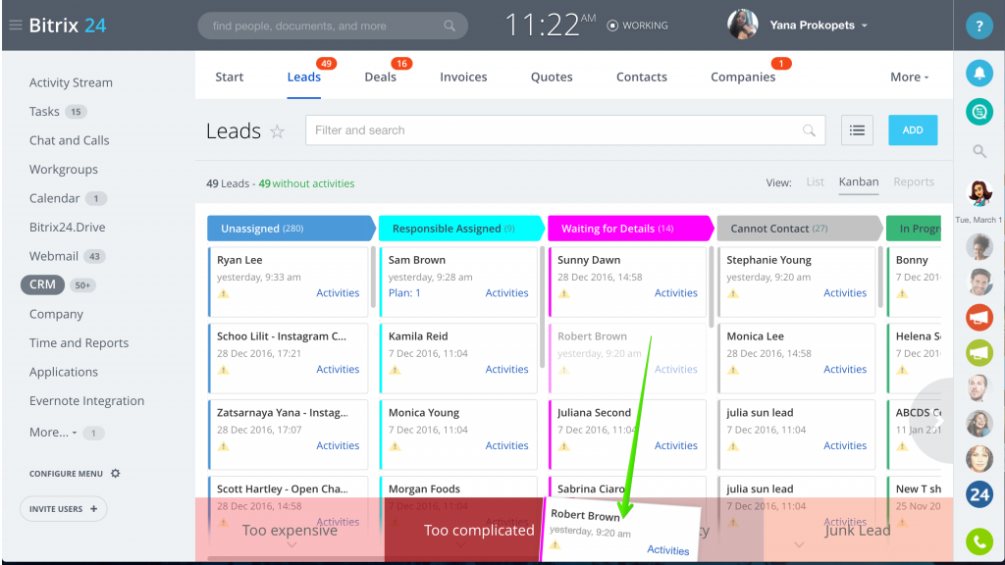
Task: Click Configure Menu link
Action: 66,474
